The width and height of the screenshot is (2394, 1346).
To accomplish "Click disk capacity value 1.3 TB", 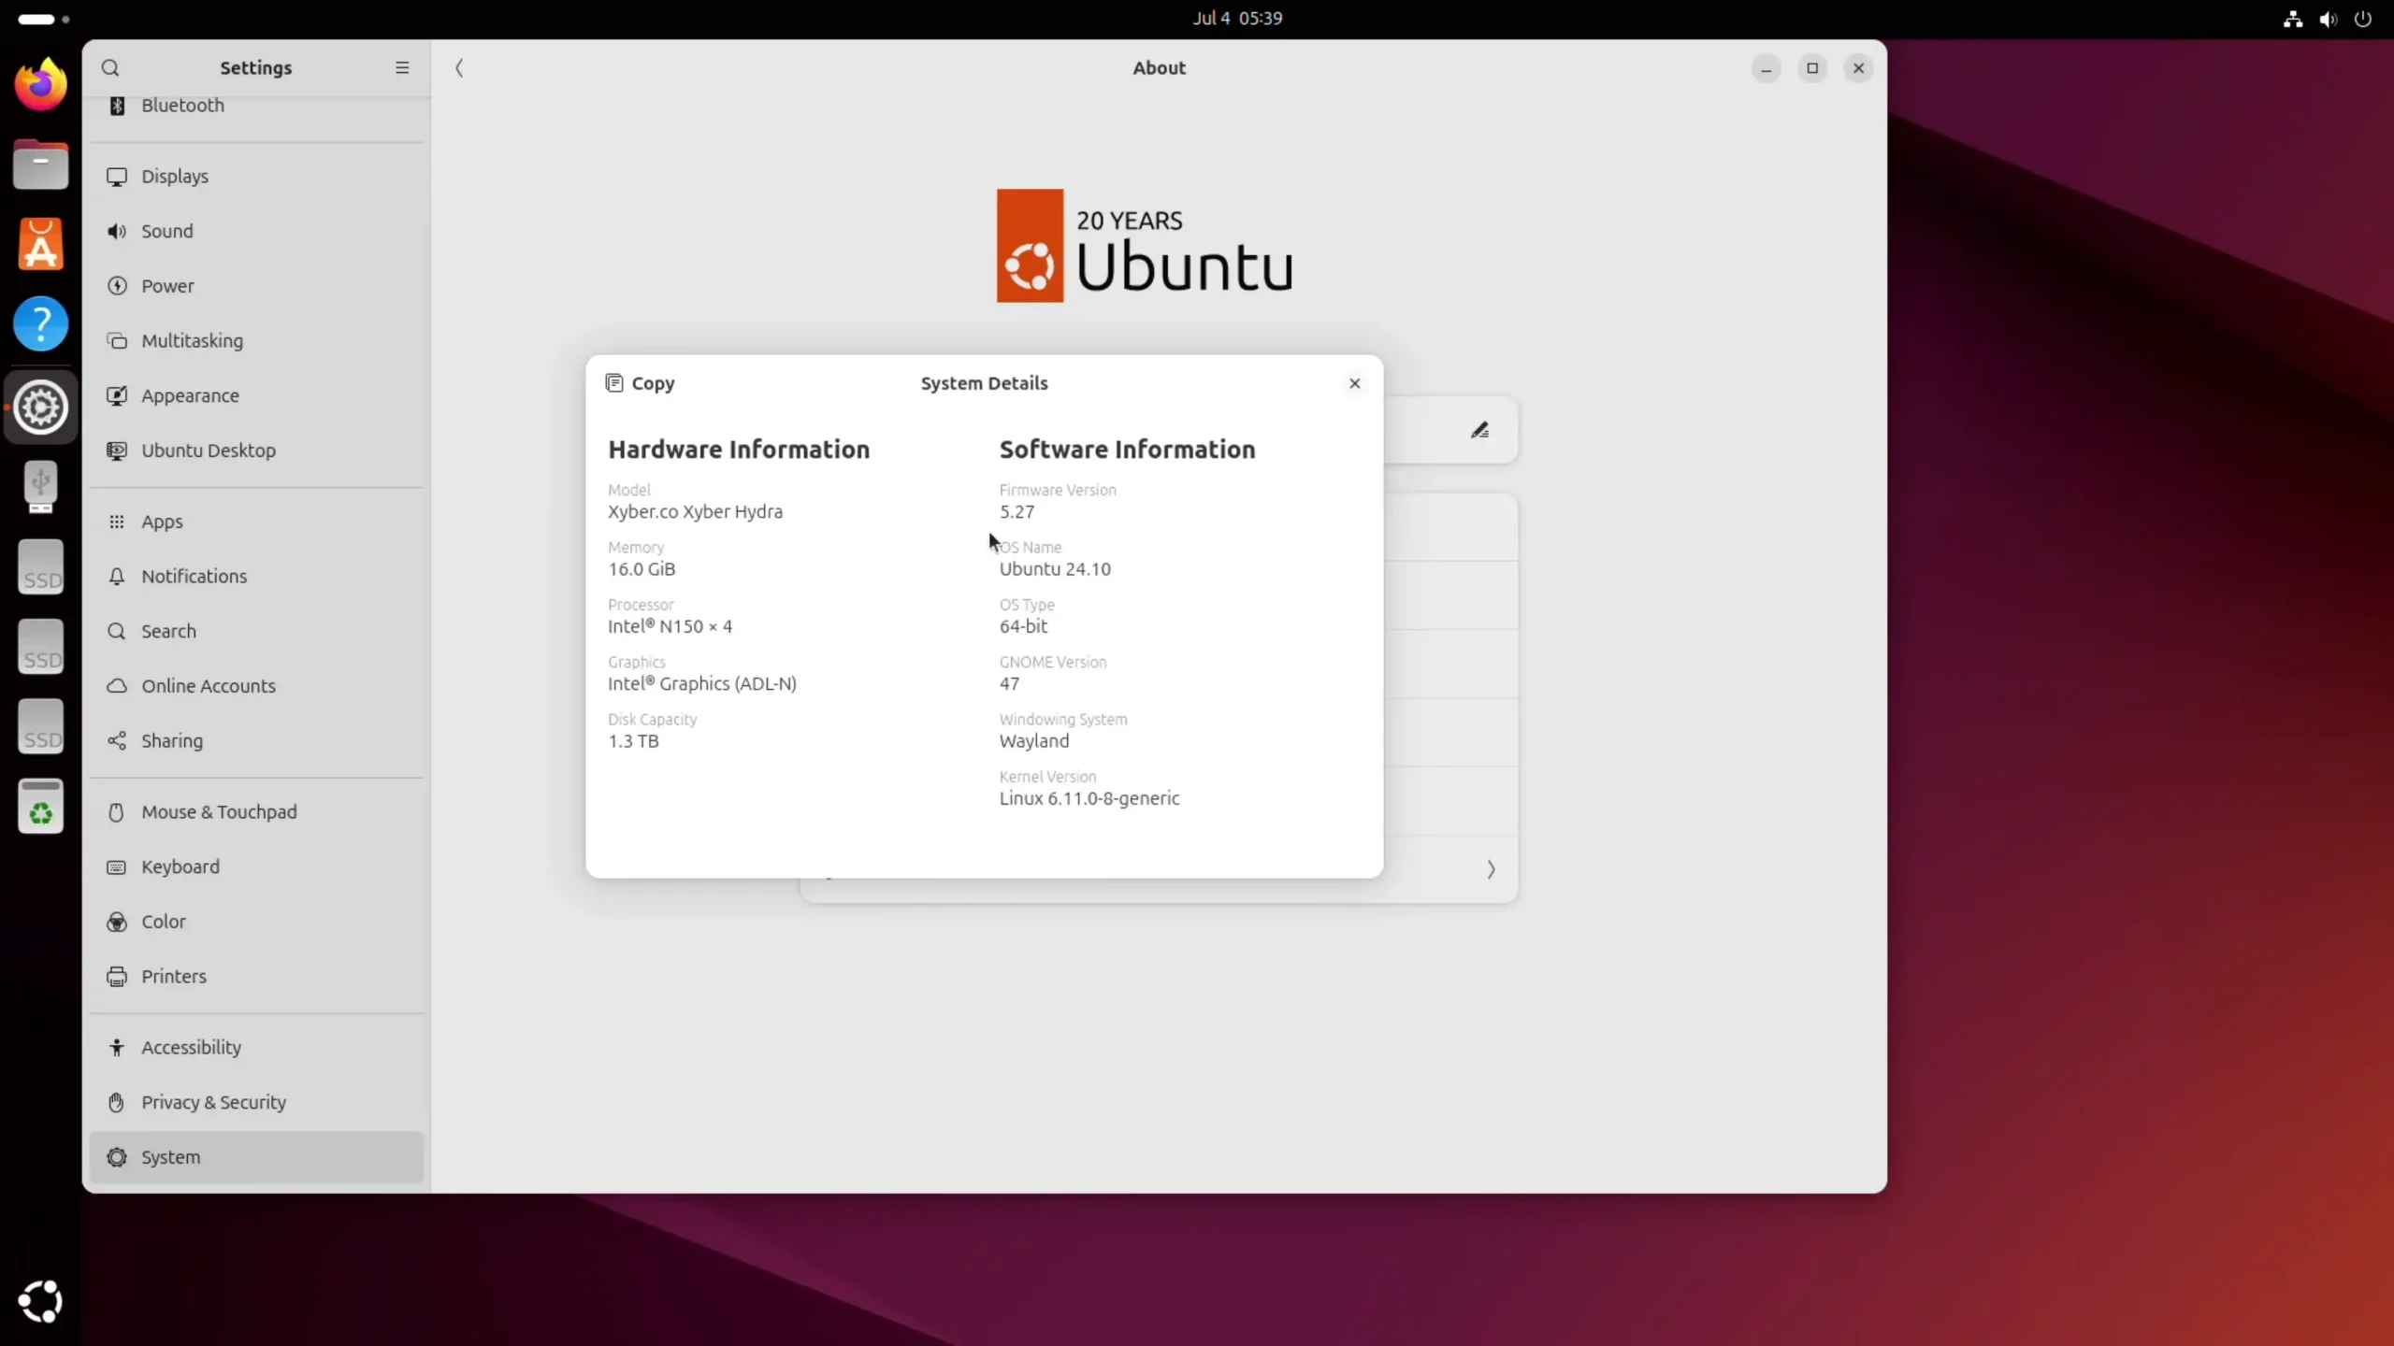I will click(x=633, y=740).
